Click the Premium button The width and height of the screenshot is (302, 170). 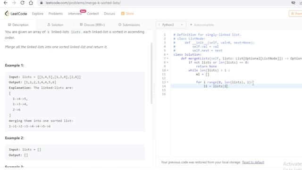(x=295, y=14)
